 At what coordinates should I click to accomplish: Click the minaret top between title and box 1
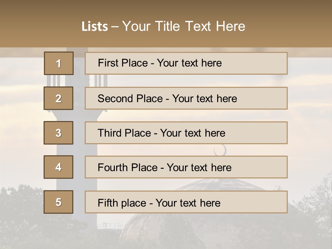77,49
